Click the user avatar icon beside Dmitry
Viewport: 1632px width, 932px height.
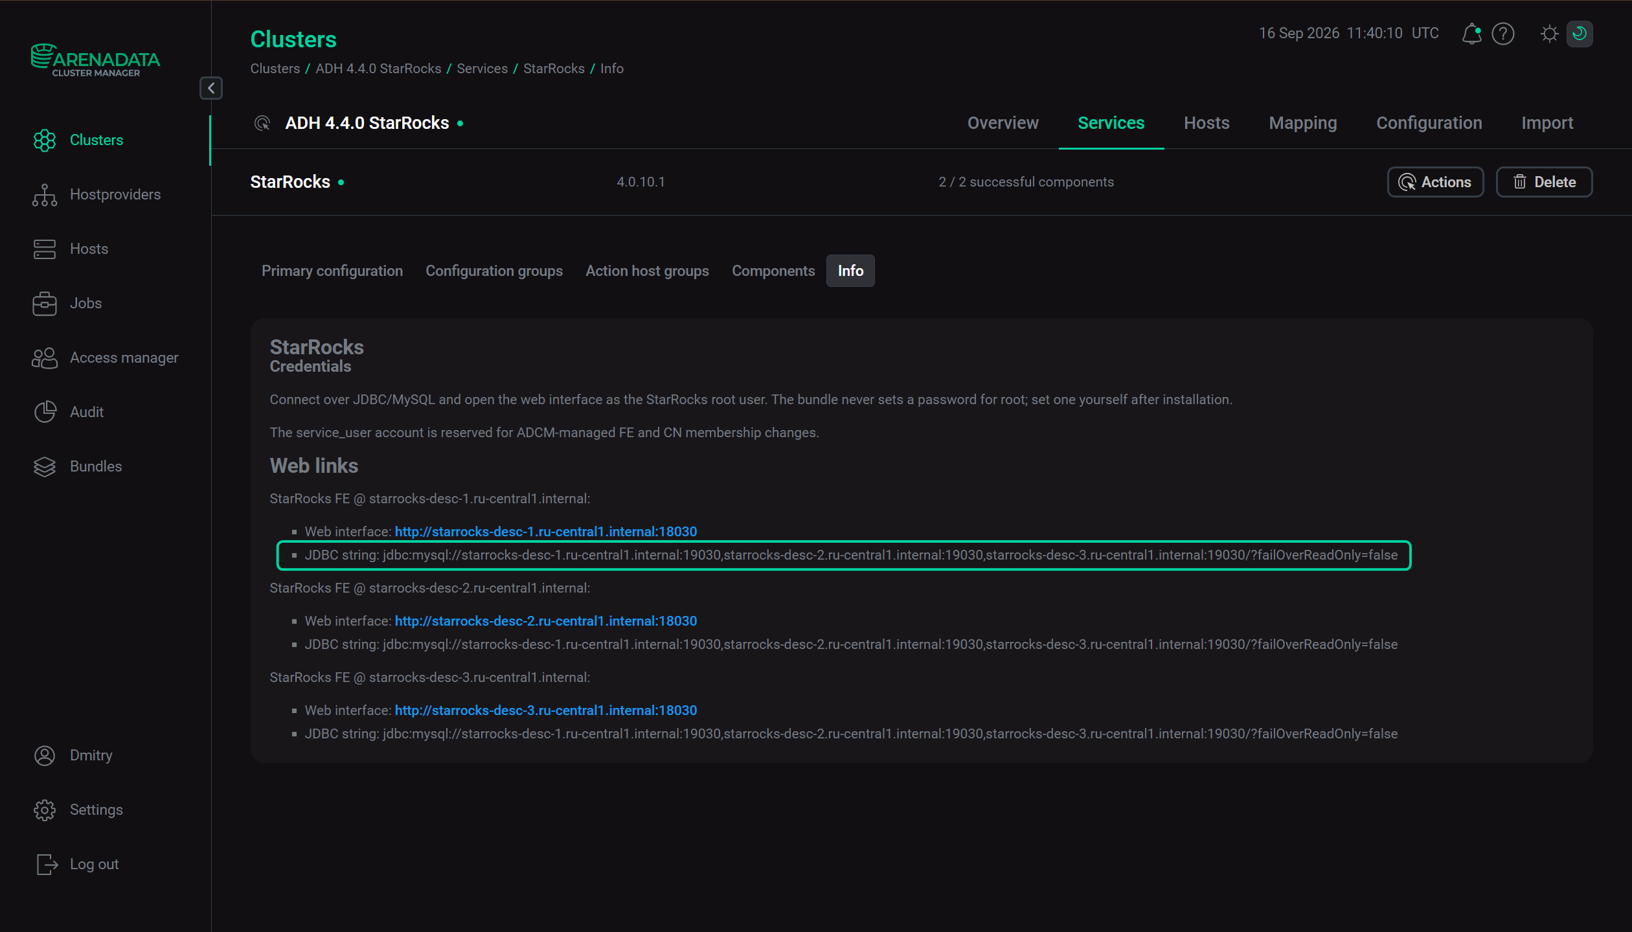[45, 755]
